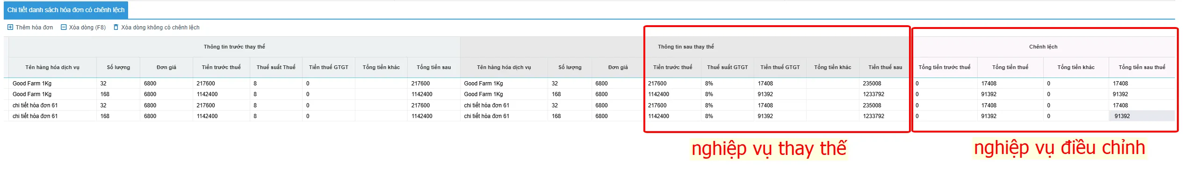1183x175 pixels.
Task: Click Số lượng header in the sau thay thế section
Action: point(570,67)
